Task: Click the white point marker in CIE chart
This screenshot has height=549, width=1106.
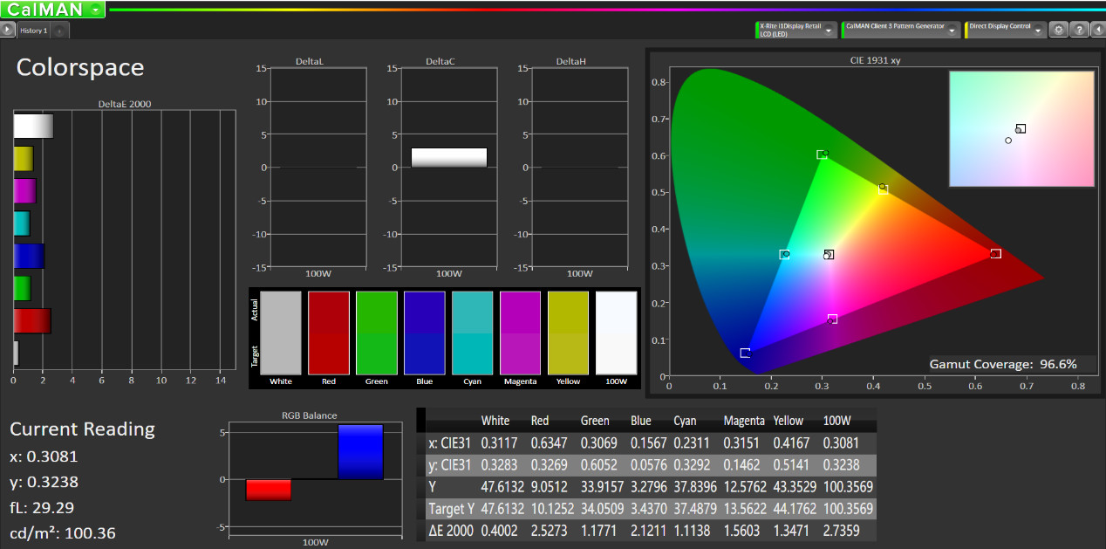Action: 829,255
